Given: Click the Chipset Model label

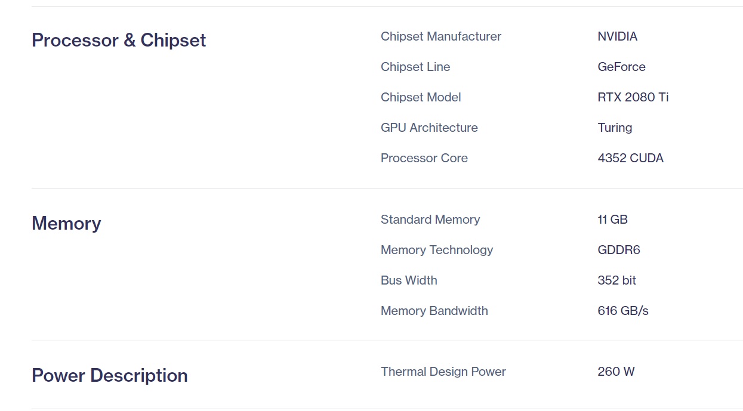Looking at the screenshot, I should (x=421, y=97).
